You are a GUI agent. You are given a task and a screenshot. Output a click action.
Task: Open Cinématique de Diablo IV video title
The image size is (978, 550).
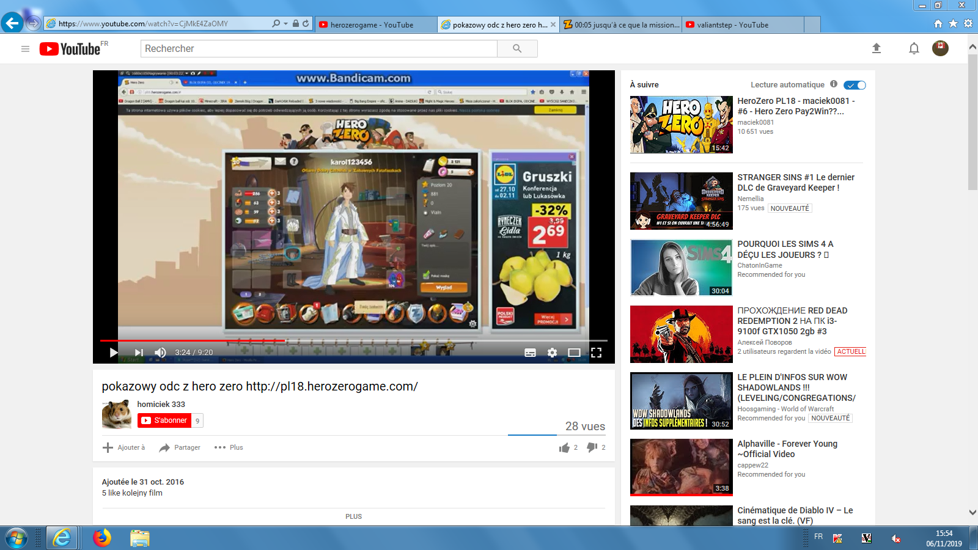(x=795, y=515)
